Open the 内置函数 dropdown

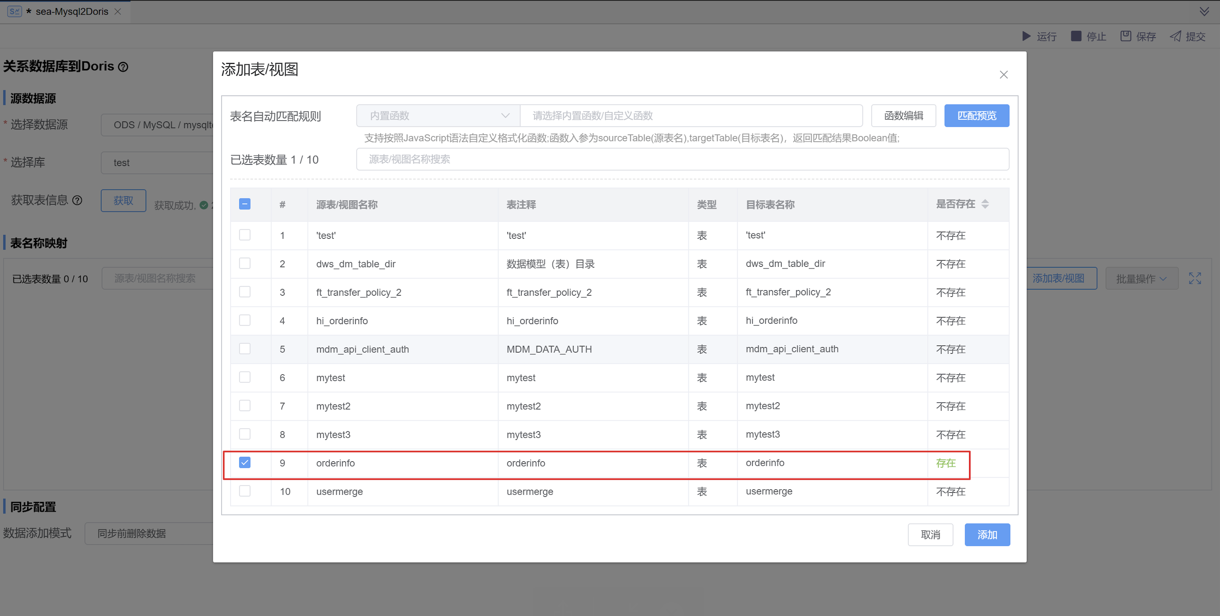[x=438, y=115]
